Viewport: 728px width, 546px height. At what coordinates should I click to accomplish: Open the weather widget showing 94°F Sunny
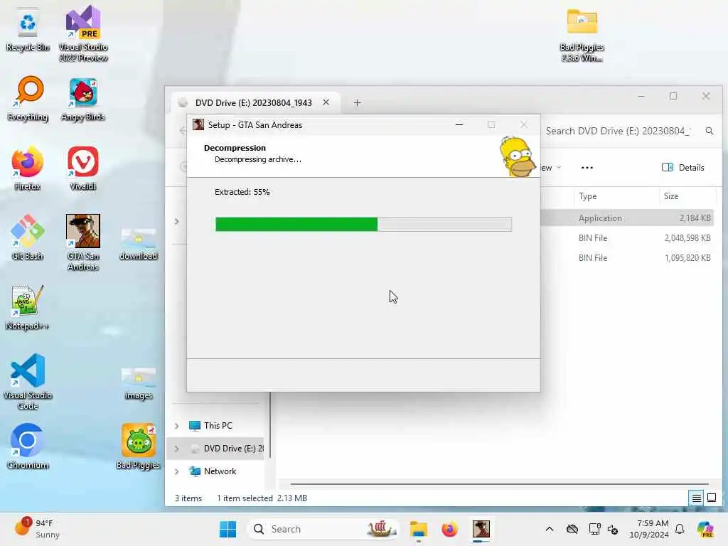pyautogui.click(x=37, y=529)
